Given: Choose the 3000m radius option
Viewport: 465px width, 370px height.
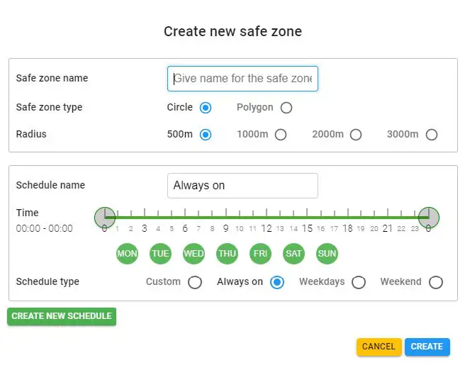Looking at the screenshot, I should click(431, 135).
